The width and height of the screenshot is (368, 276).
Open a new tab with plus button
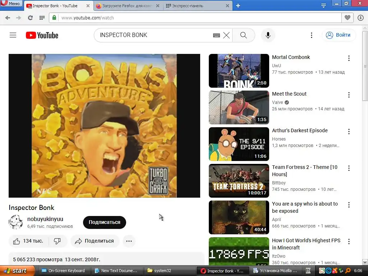(238, 5)
